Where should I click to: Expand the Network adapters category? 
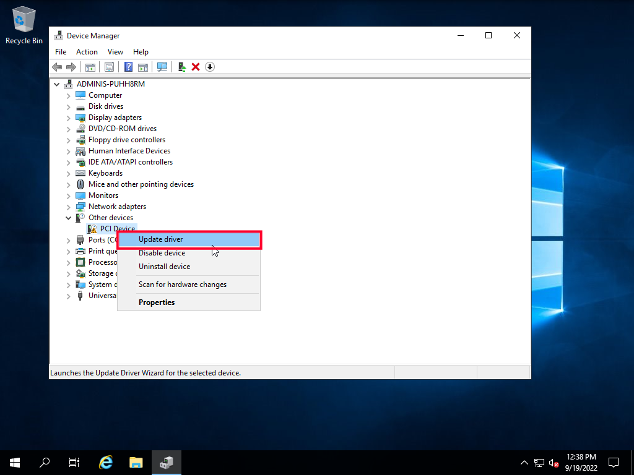tap(69, 207)
